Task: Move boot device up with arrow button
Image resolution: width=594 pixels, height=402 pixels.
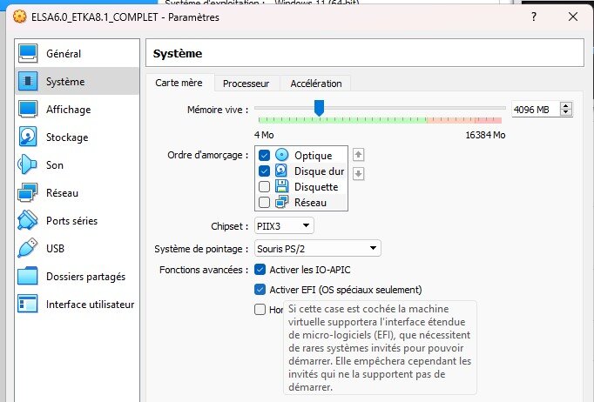Action: click(358, 154)
